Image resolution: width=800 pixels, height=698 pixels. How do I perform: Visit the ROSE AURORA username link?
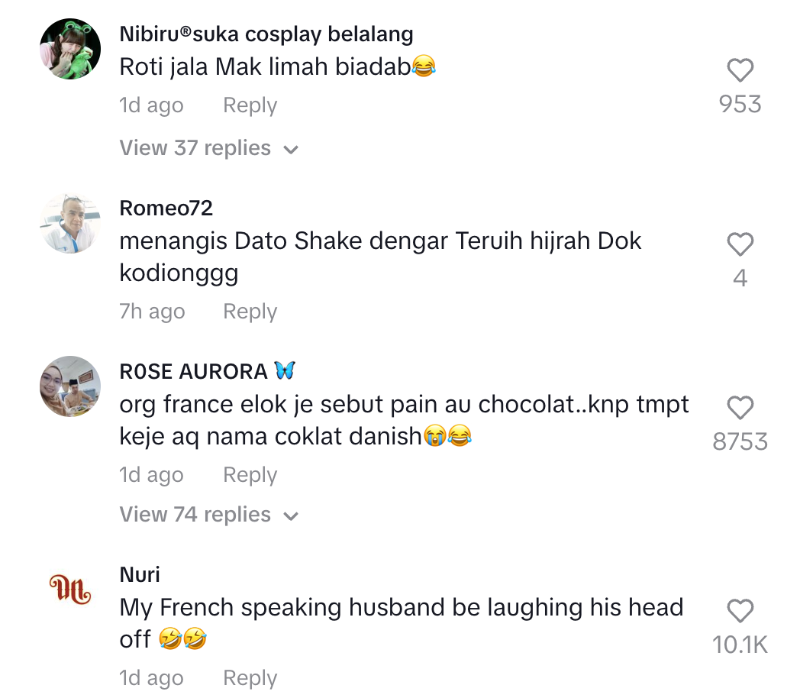click(x=194, y=371)
